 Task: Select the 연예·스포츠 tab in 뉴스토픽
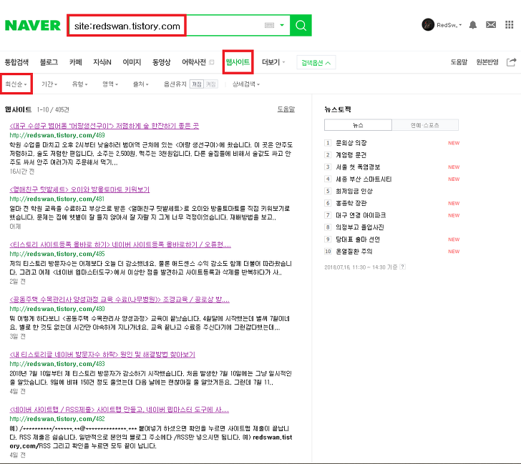click(425, 125)
